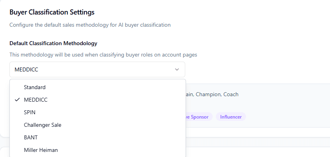
Task: Click the Coach role text
Action: pyautogui.click(x=231, y=94)
